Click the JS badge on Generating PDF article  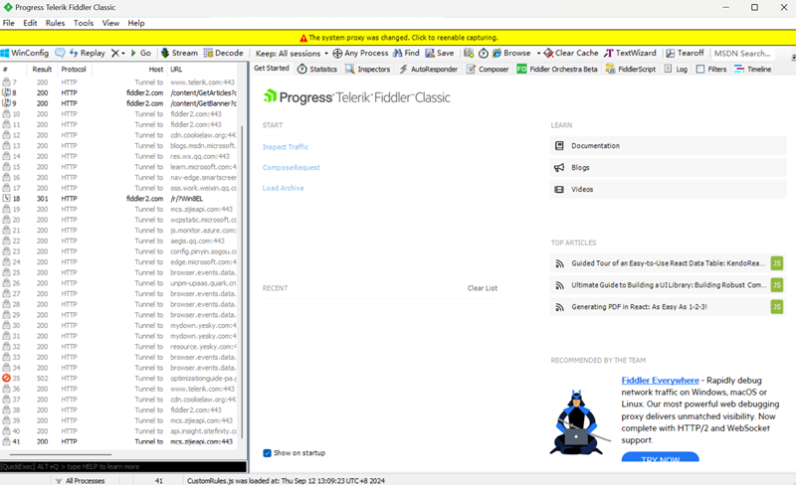point(777,307)
